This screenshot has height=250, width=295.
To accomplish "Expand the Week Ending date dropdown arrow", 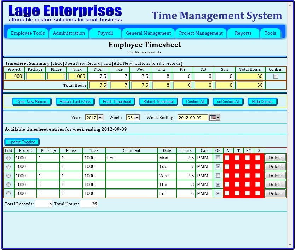I will tap(218, 117).
